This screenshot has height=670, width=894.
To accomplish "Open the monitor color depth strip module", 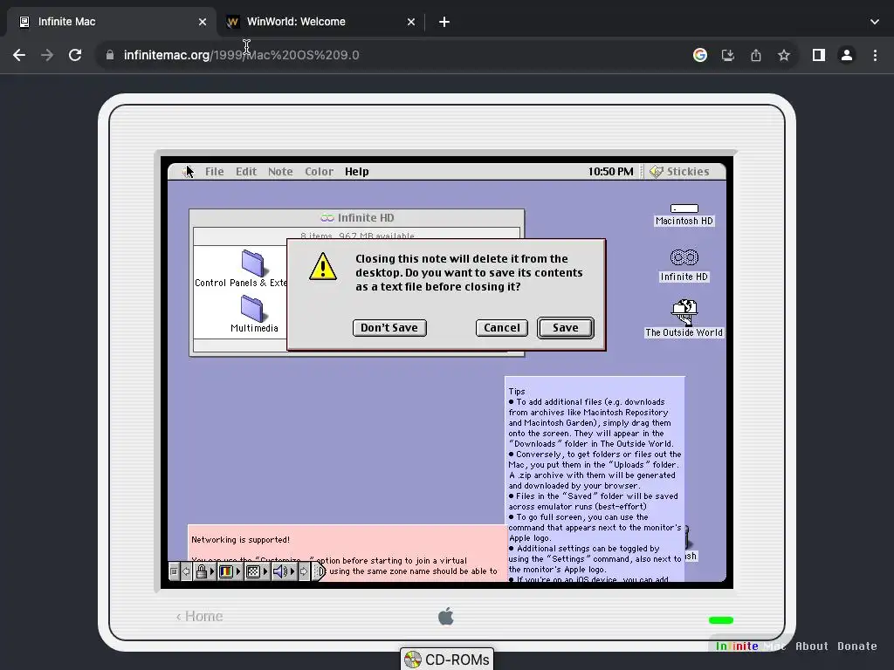I will tap(230, 571).
